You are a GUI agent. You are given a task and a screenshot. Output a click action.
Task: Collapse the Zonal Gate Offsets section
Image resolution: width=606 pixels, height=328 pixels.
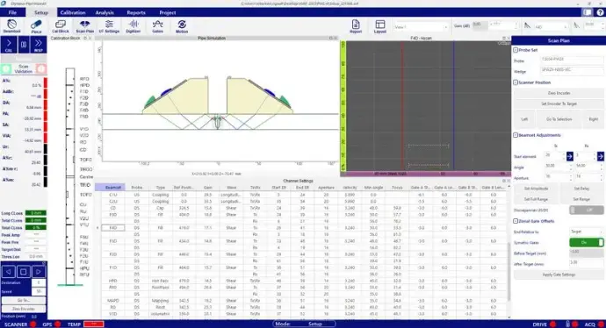(516, 221)
